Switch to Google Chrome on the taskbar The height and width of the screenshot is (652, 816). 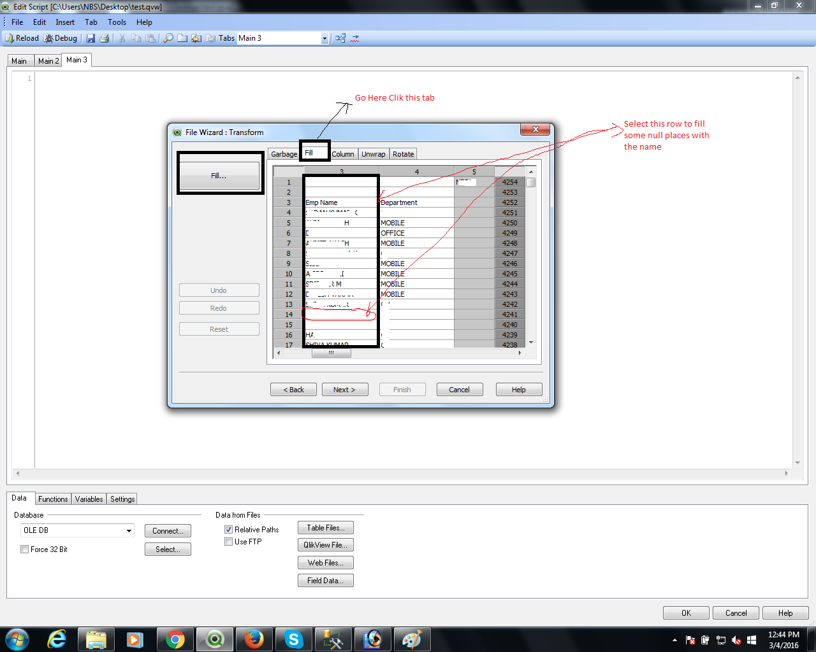[175, 639]
